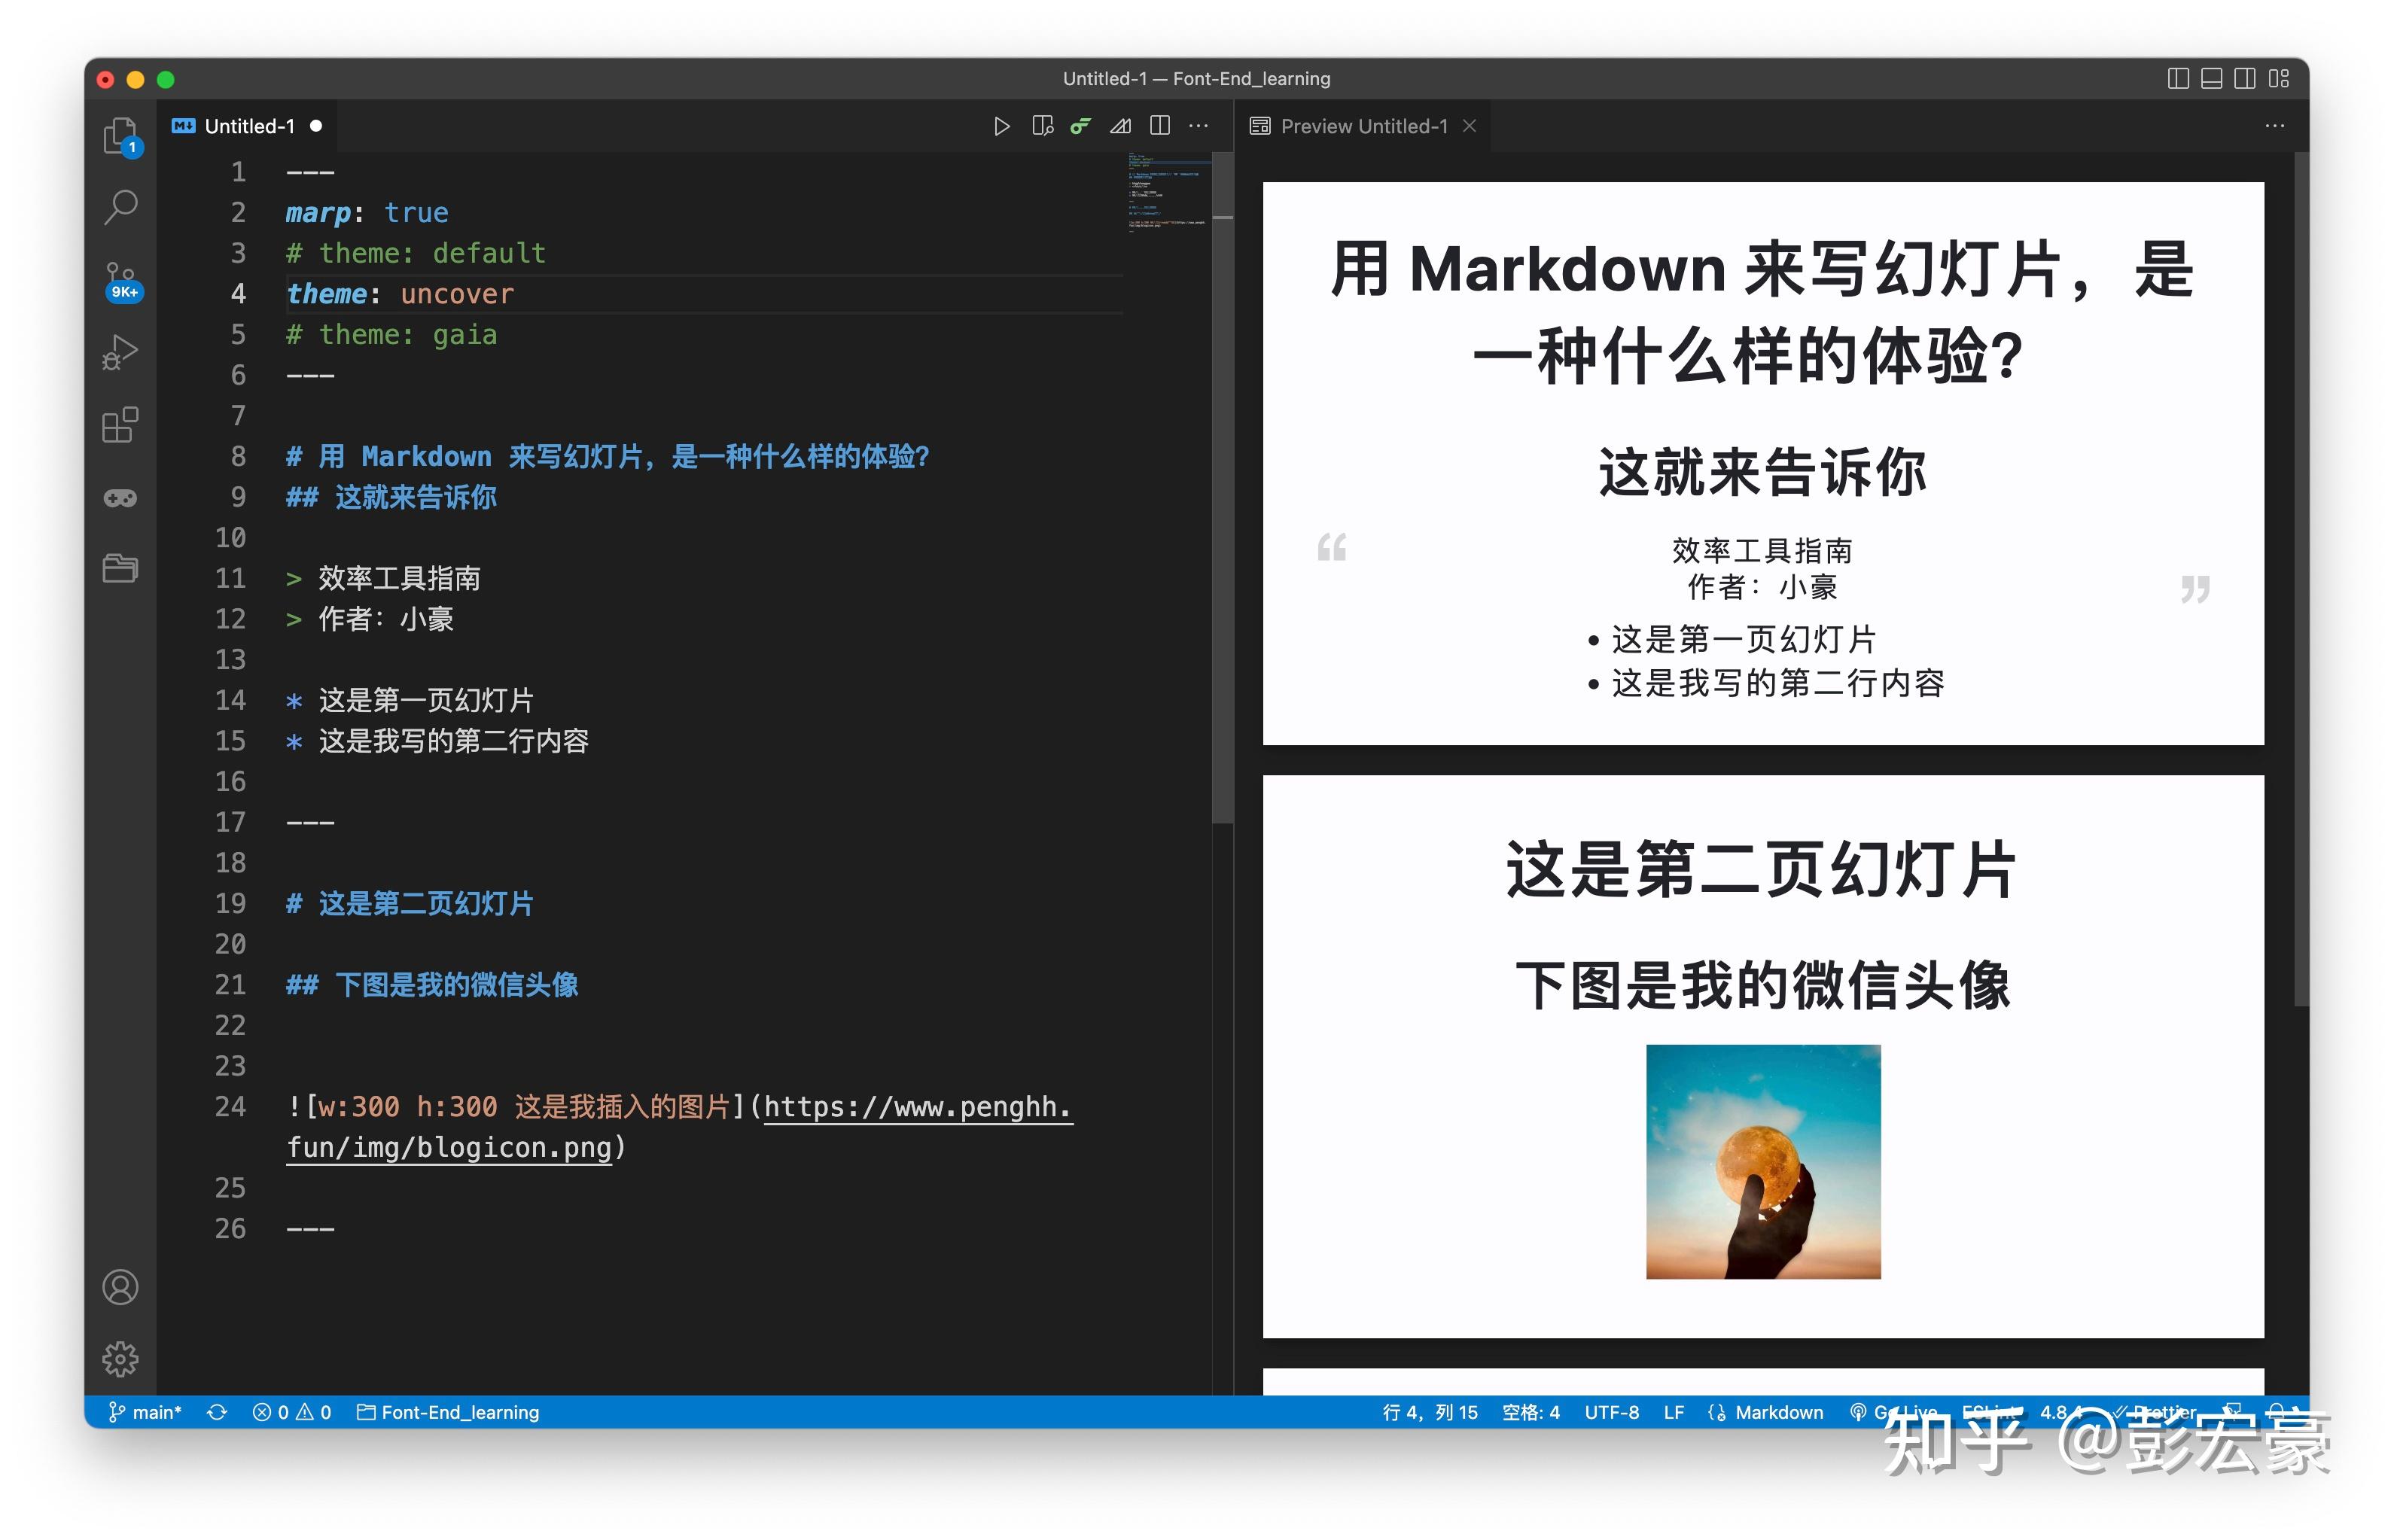Click the green Marp toolbar icon
This screenshot has width=2394, height=1540.
[x=1080, y=126]
